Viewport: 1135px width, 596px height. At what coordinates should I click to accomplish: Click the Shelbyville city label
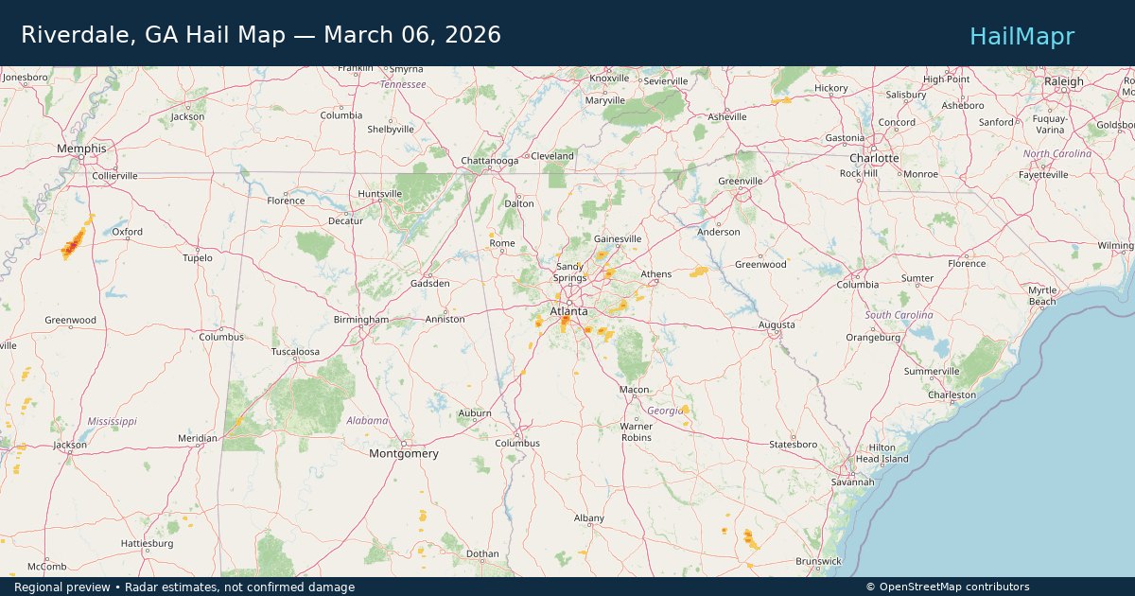pyautogui.click(x=391, y=129)
